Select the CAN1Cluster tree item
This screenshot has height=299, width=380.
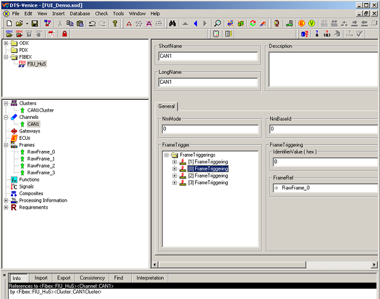click(x=40, y=110)
